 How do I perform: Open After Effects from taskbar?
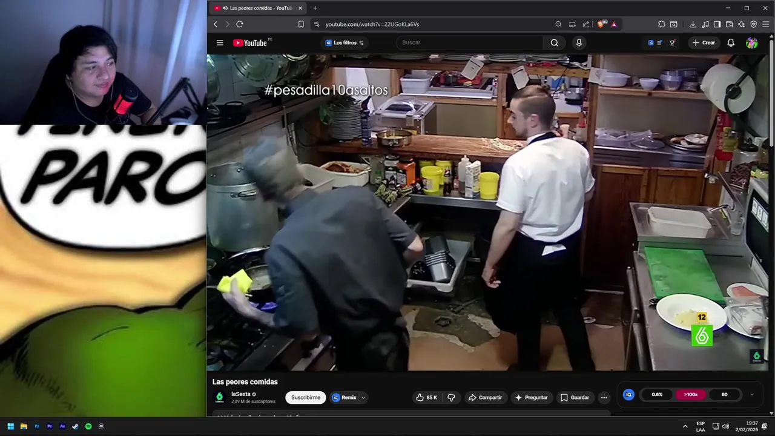click(62, 426)
